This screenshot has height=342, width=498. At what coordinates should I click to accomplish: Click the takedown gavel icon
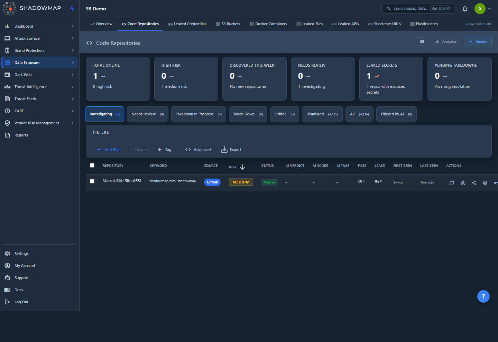[463, 183]
